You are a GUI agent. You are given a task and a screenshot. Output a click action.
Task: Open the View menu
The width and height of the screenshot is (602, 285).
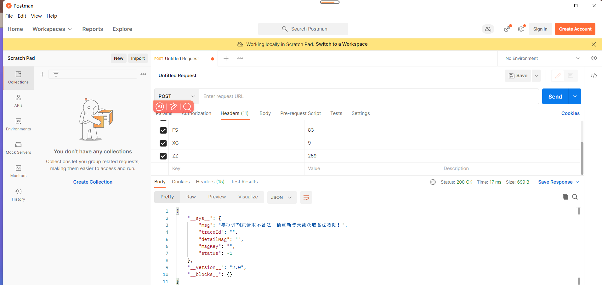point(36,16)
